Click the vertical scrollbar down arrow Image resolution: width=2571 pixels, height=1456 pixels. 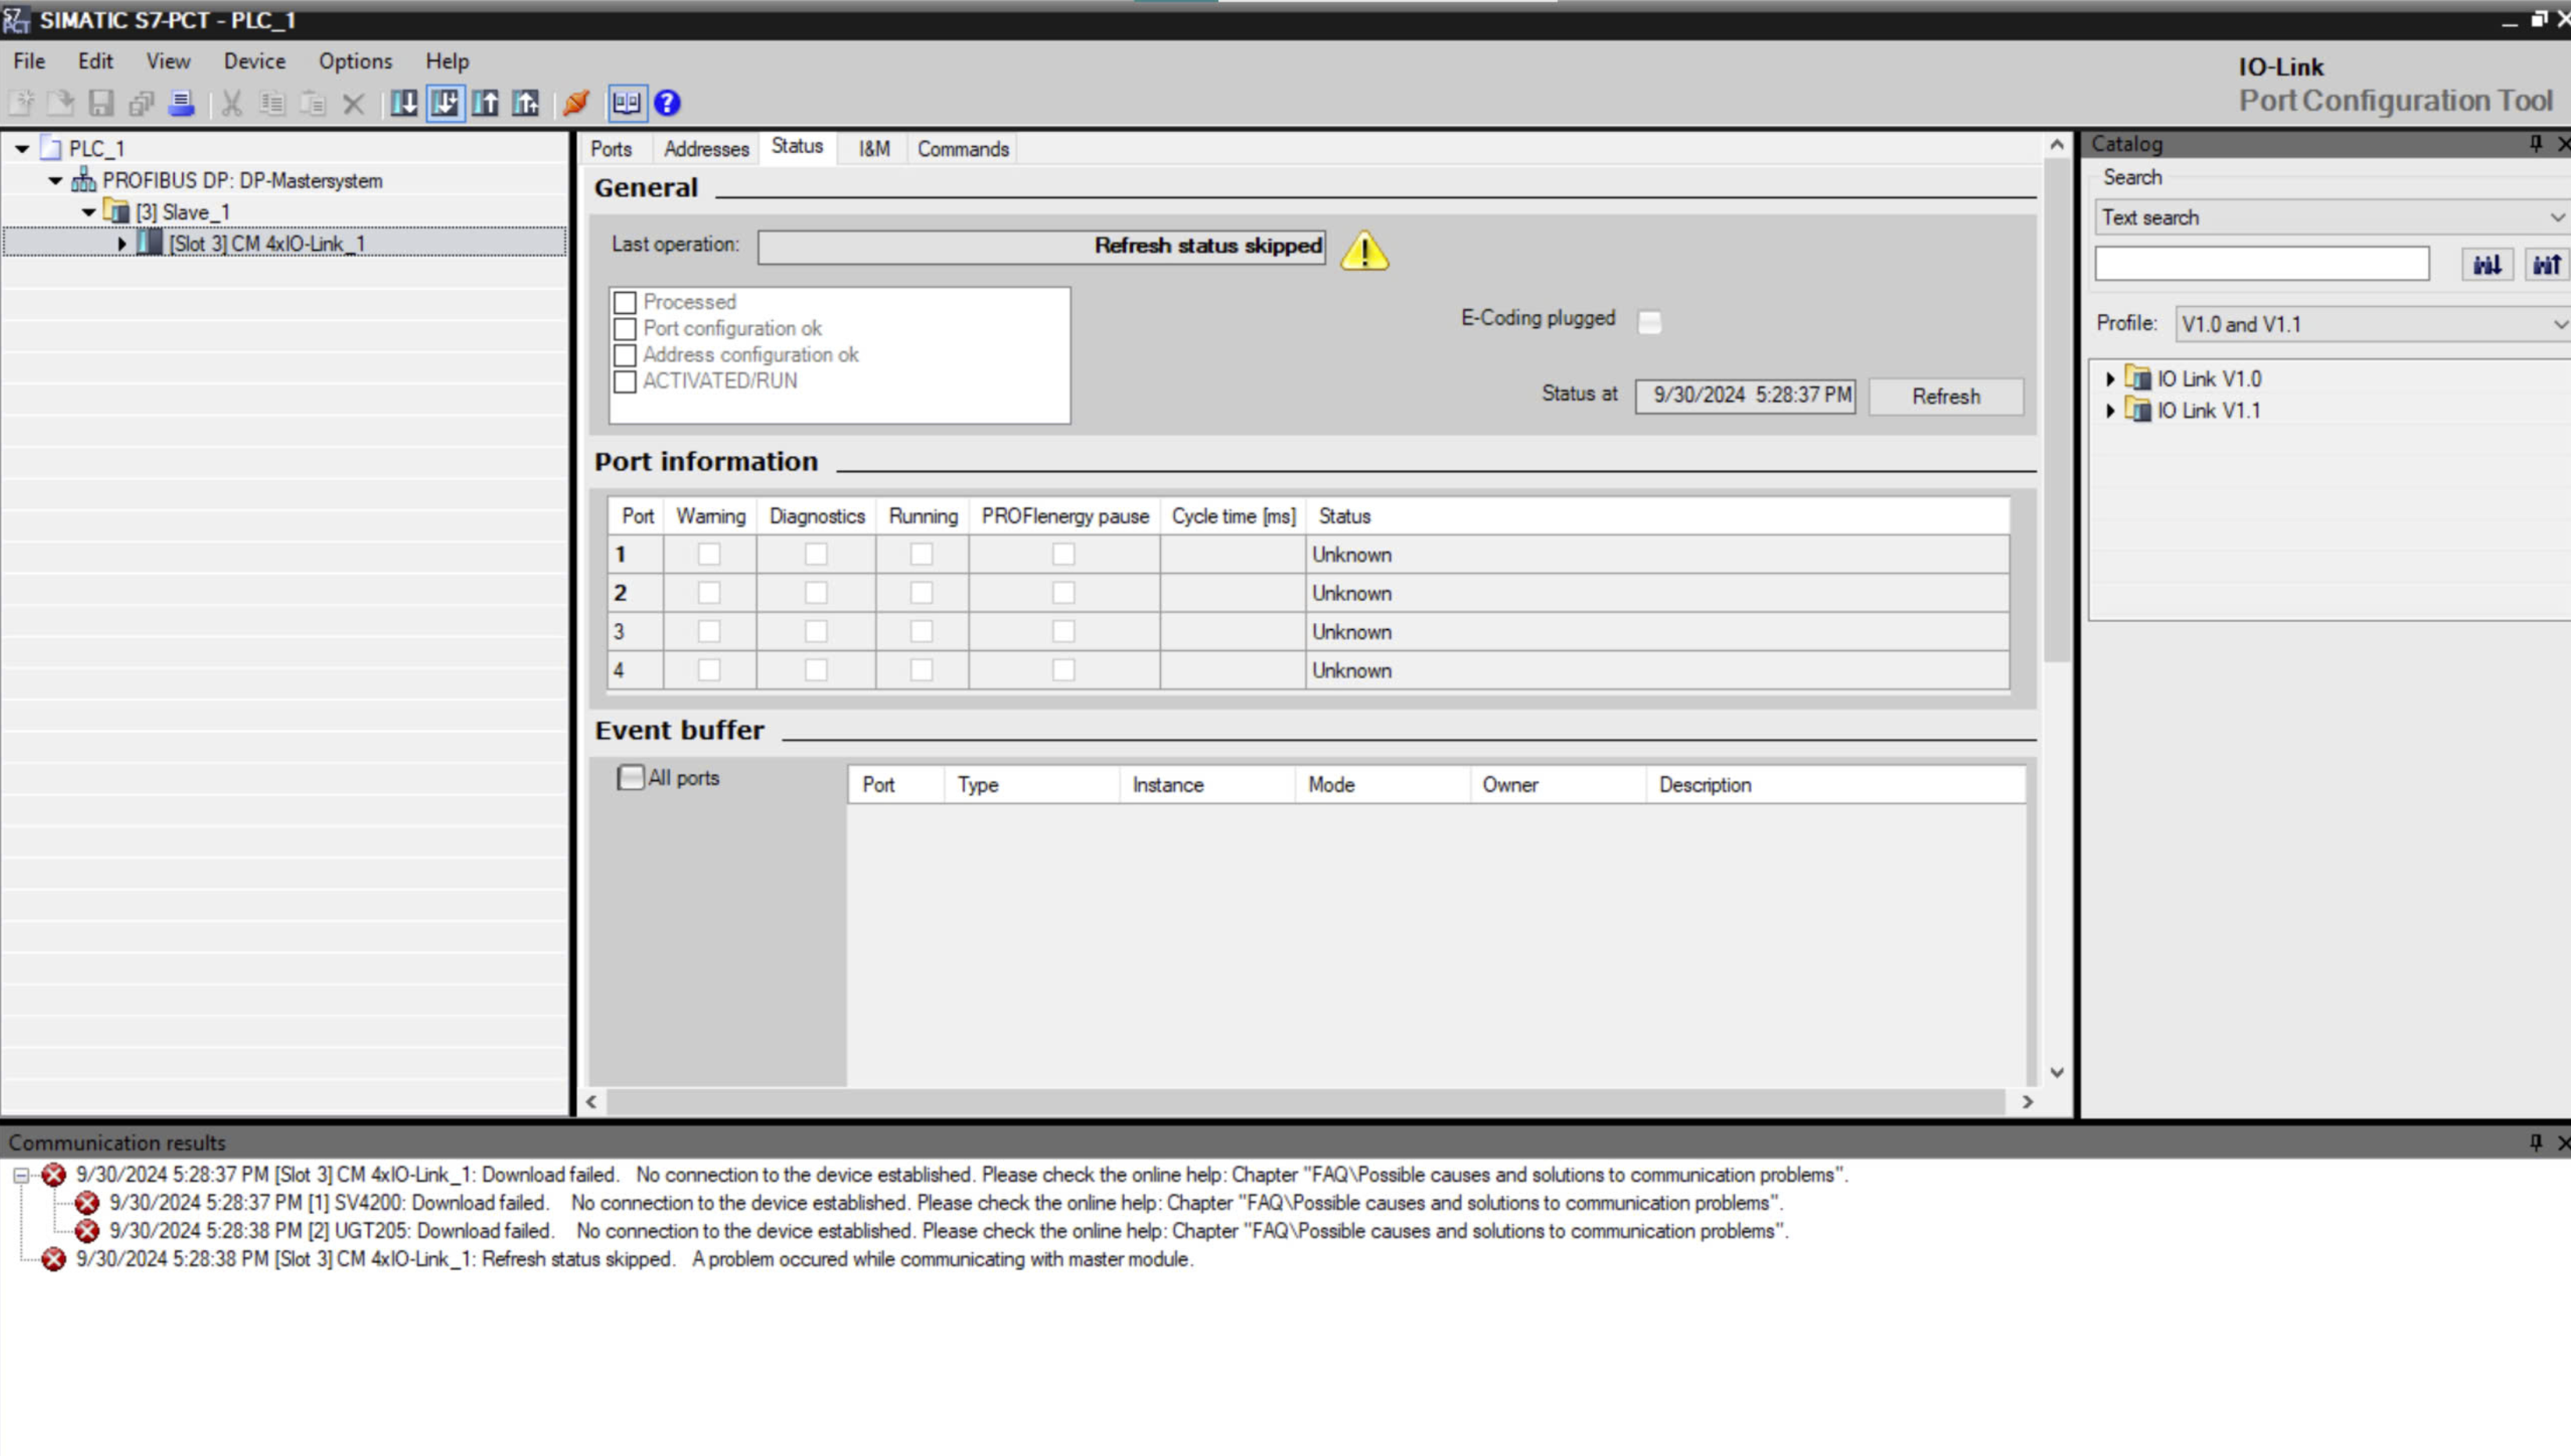pyautogui.click(x=2056, y=1072)
